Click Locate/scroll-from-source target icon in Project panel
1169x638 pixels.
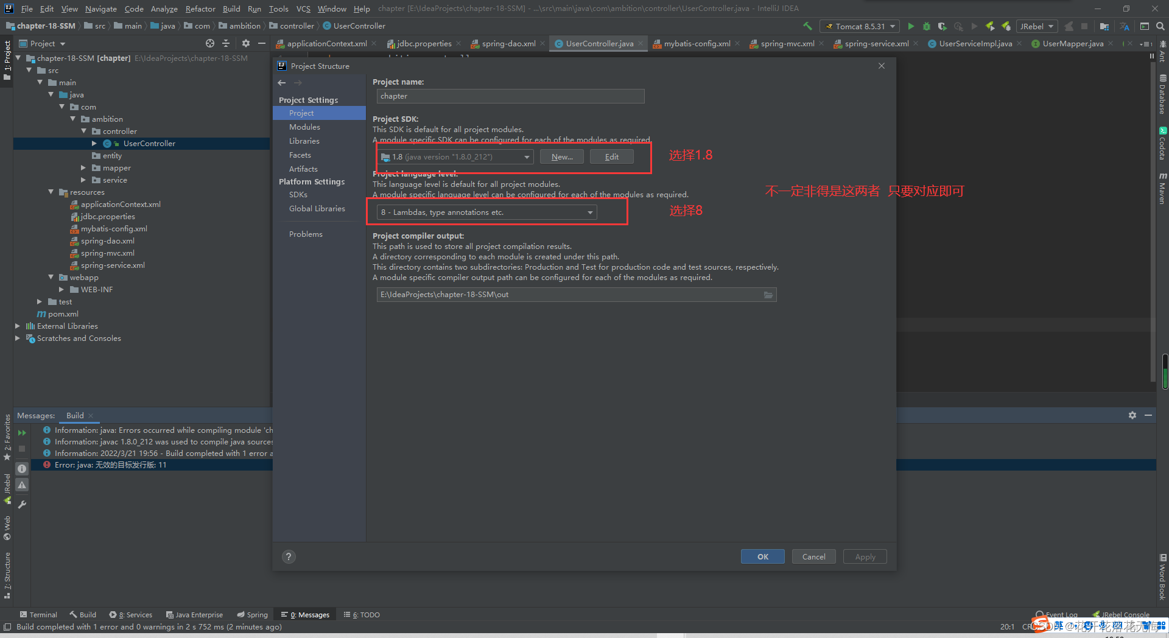point(210,43)
